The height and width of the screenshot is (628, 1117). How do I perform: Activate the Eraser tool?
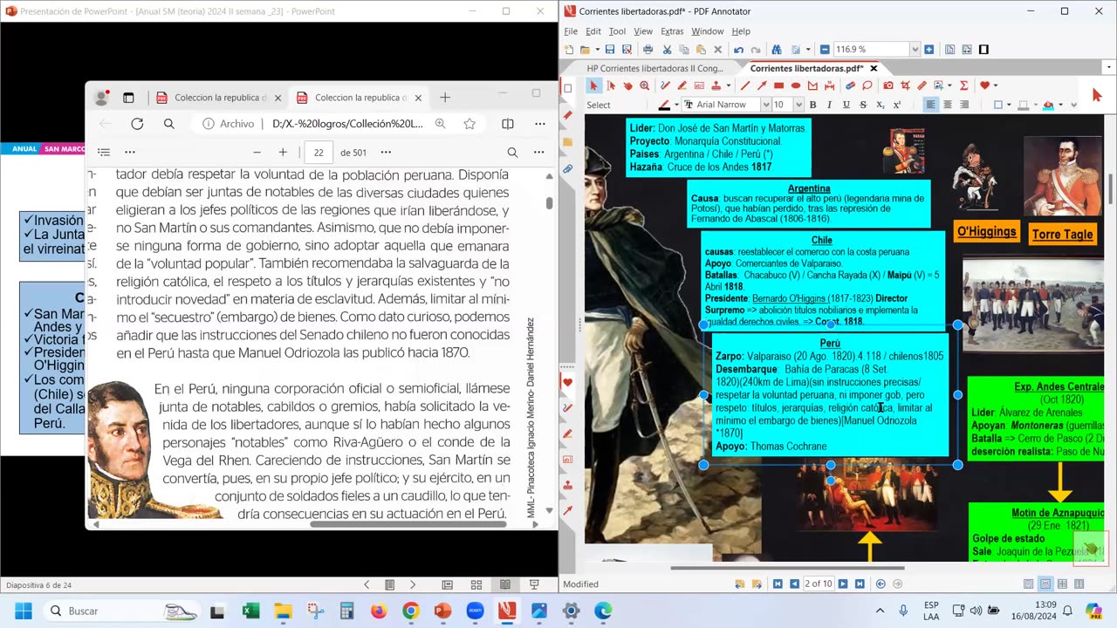click(850, 85)
